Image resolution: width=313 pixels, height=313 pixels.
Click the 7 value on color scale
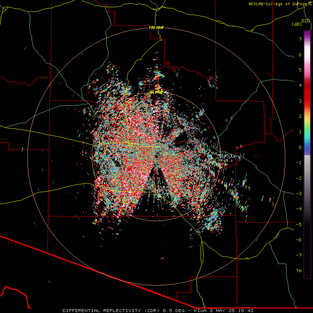[x=300, y=39]
